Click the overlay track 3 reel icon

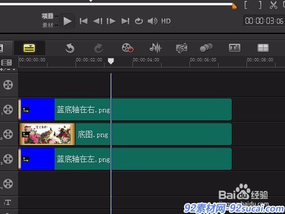click(x=8, y=159)
